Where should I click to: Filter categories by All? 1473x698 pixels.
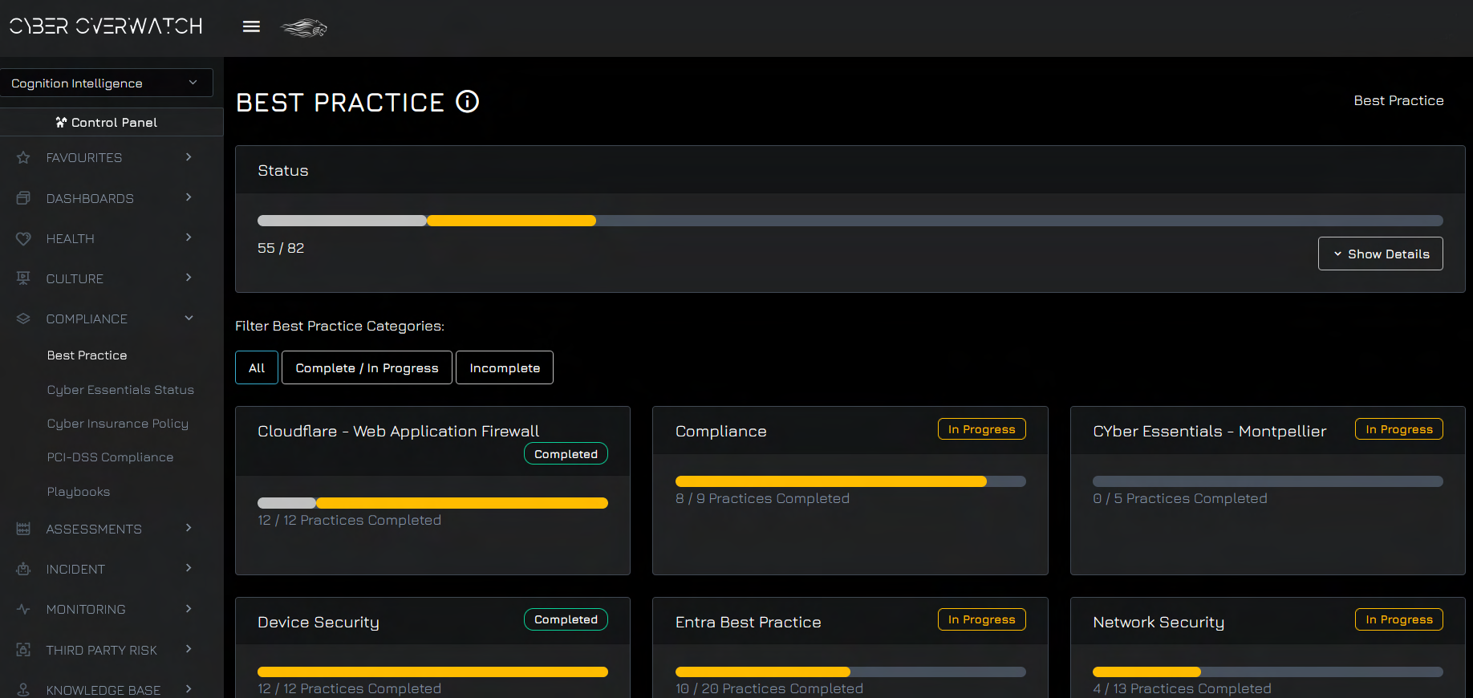[x=257, y=367]
